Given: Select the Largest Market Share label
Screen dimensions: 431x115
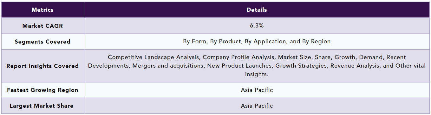Looking at the screenshot, I should [x=42, y=106].
